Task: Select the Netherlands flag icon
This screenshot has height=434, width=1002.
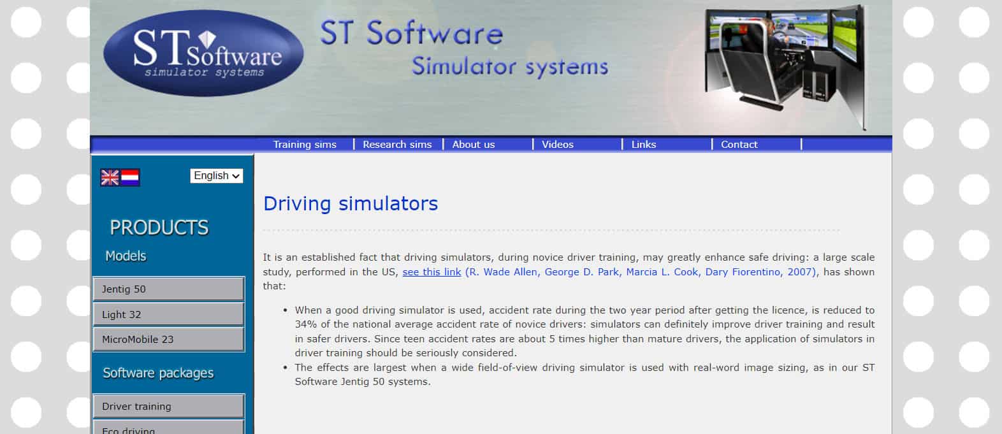Action: (x=130, y=177)
